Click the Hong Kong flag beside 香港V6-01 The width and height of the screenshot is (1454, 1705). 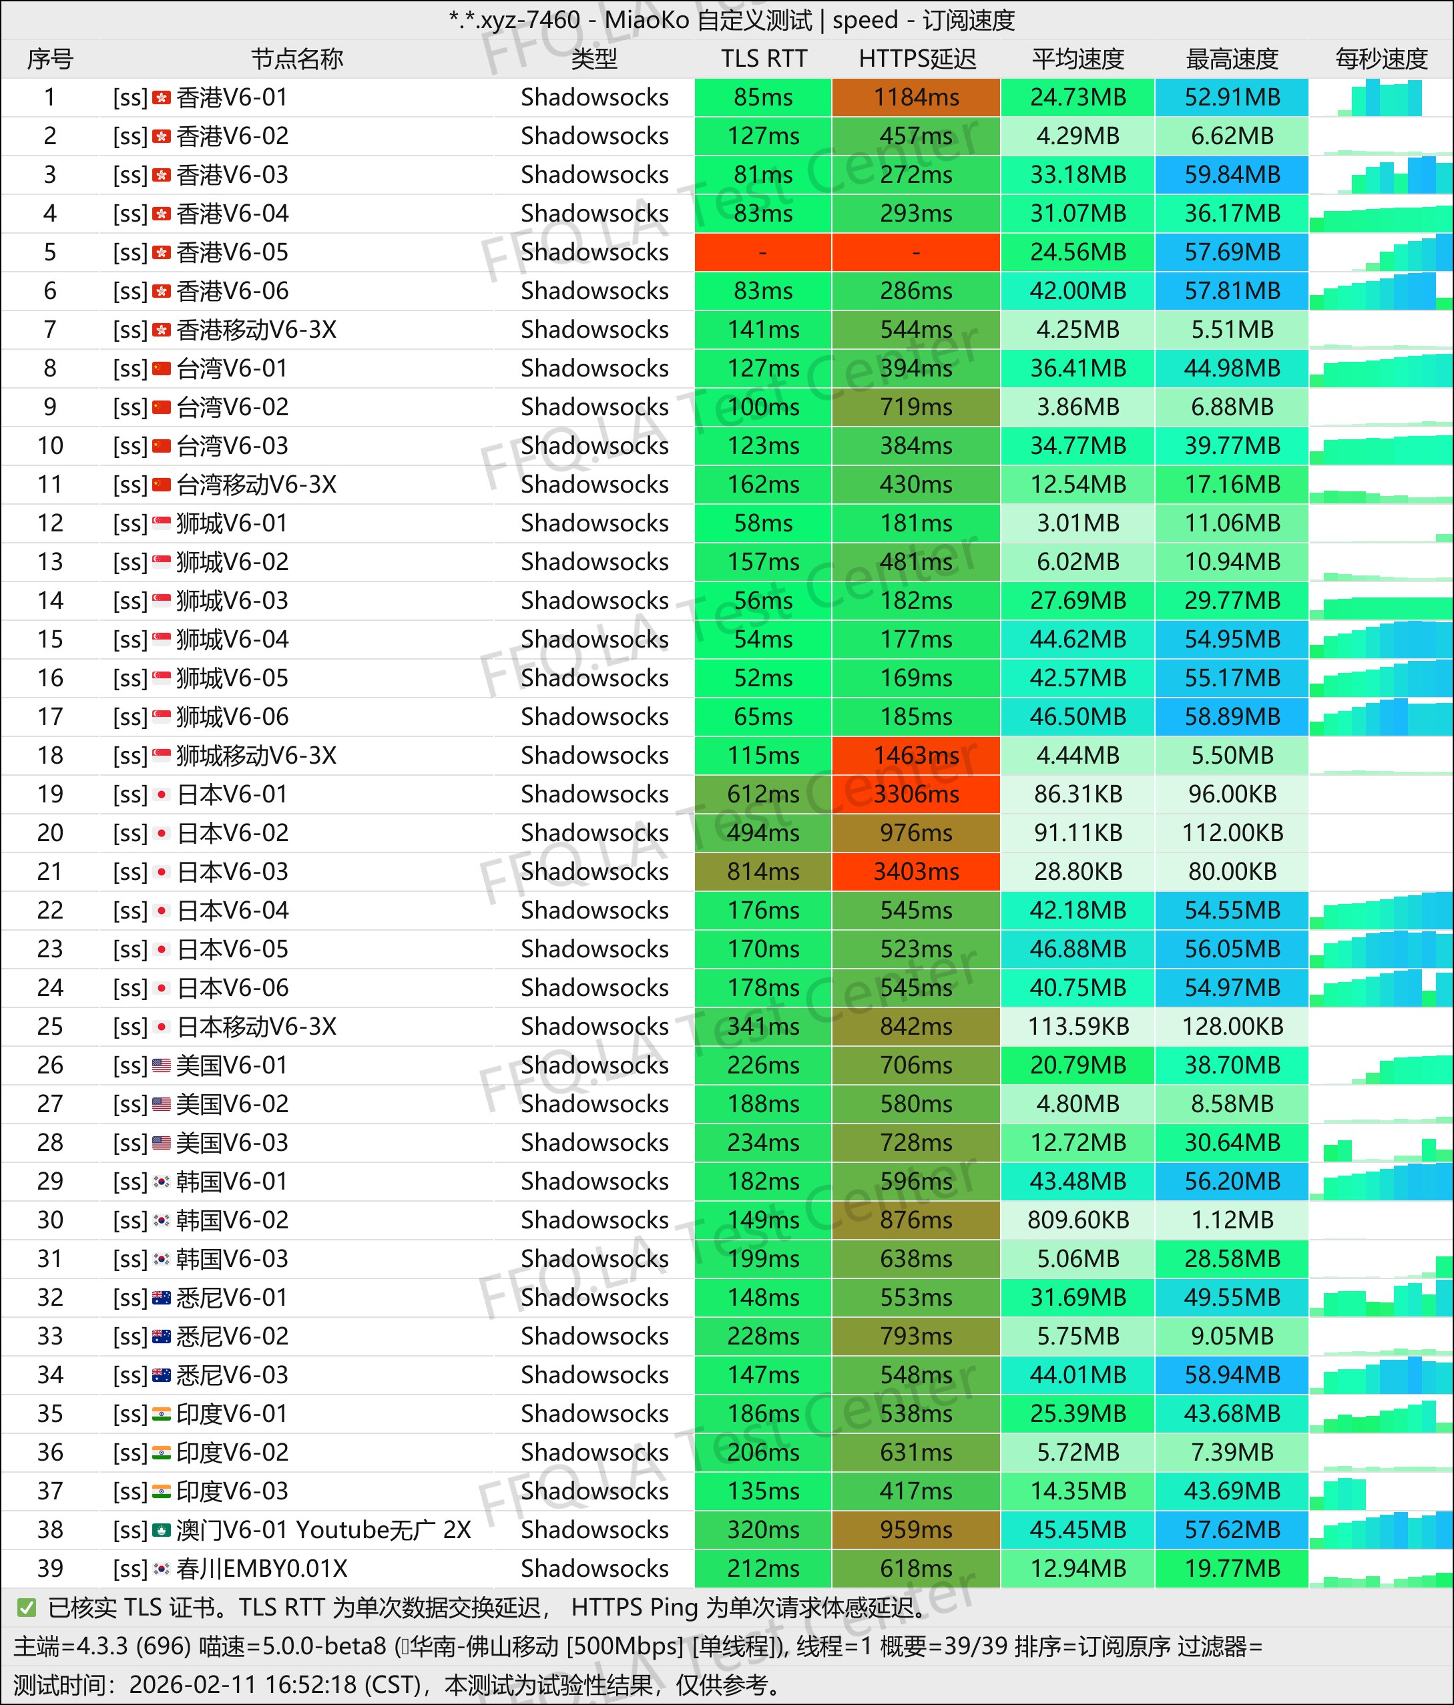click(162, 98)
